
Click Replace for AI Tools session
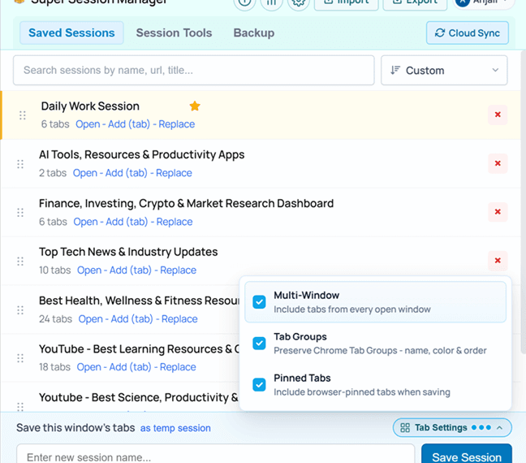coord(174,173)
